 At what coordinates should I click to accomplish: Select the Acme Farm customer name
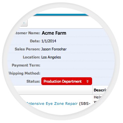(x=54, y=33)
